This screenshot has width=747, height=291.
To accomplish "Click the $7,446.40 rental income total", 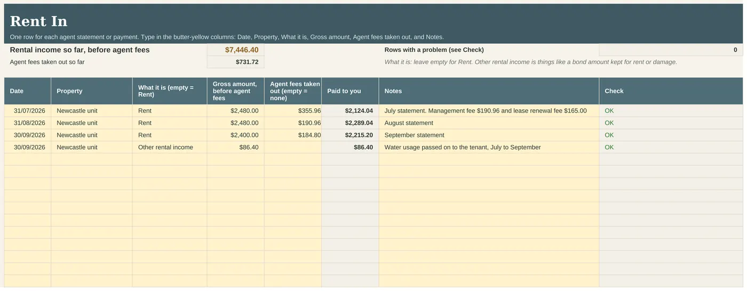I will [x=235, y=50].
